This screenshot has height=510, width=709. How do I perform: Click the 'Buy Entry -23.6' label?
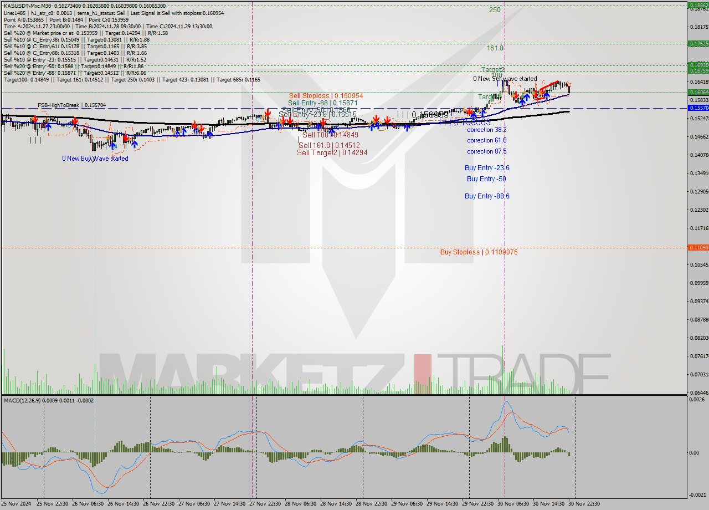tap(487, 168)
